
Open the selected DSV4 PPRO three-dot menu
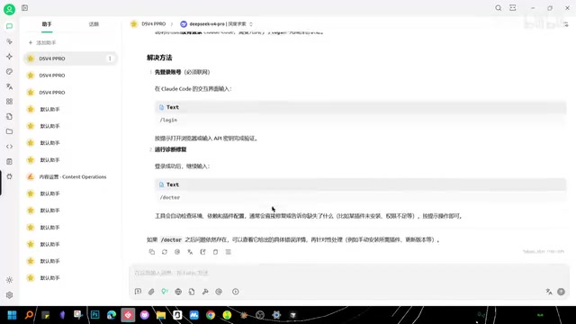click(110, 58)
